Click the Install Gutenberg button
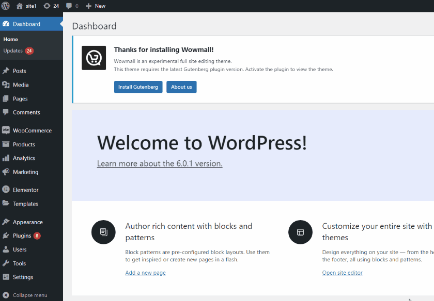 (138, 87)
